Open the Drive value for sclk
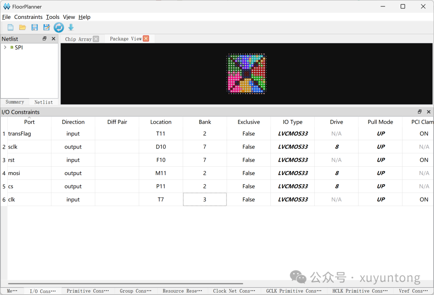Screen dimensions: 434x295 [x=337, y=146]
